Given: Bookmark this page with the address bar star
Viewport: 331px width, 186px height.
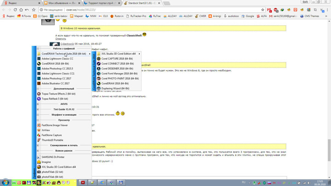Looking at the screenshot, I should pyautogui.click(x=263, y=10).
